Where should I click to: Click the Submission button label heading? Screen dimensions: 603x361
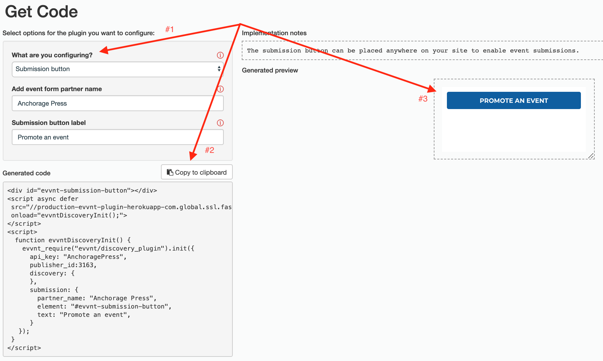49,123
